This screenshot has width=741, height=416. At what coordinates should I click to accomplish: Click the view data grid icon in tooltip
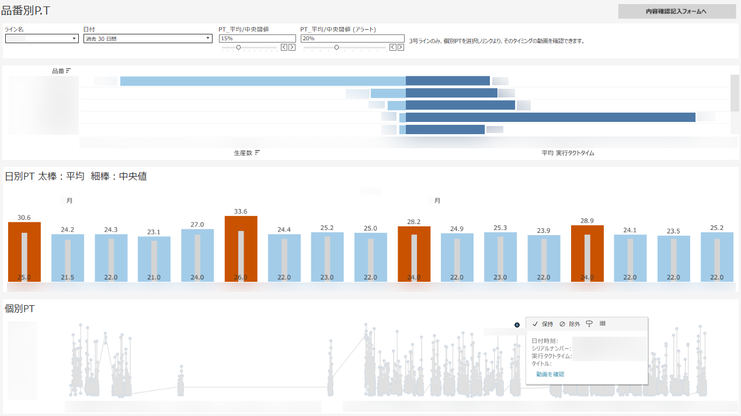click(603, 324)
